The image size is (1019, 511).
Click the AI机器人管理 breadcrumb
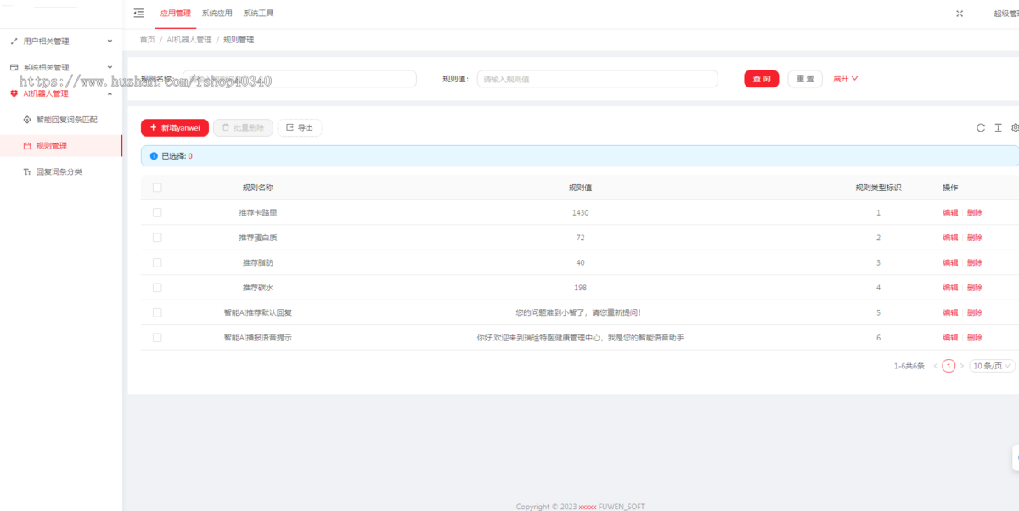click(189, 40)
